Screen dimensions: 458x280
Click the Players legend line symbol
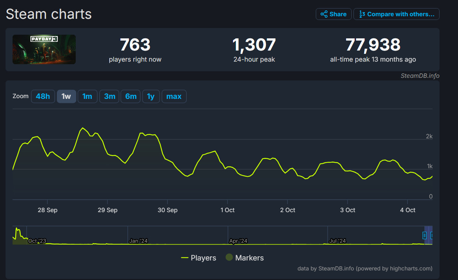coord(185,258)
